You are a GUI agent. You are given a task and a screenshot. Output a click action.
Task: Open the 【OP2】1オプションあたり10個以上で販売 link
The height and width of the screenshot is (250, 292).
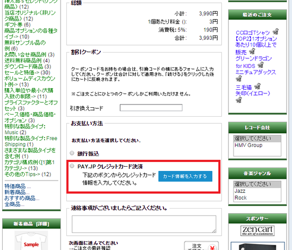point(256,45)
